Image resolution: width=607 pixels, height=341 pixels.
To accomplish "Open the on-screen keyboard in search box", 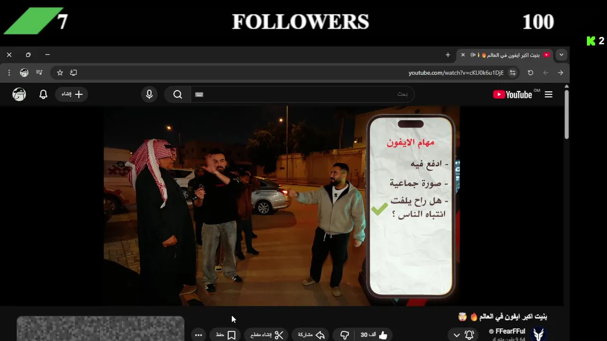I will coord(199,94).
